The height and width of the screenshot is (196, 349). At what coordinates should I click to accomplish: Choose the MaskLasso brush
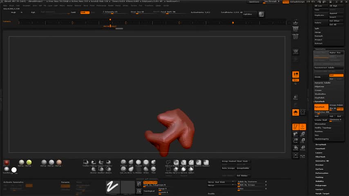point(183,163)
